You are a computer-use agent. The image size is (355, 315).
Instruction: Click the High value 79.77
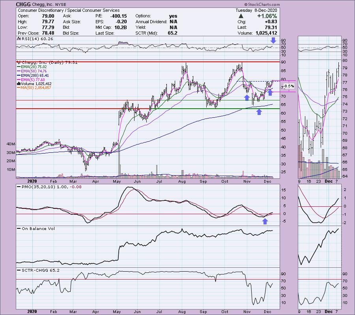tap(48, 22)
